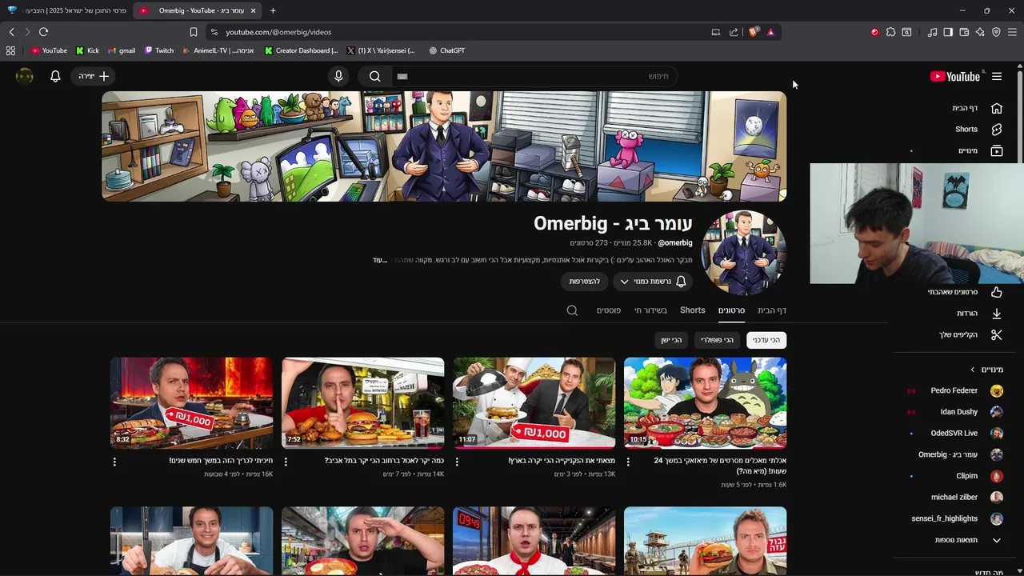The image size is (1024, 576).
Task: Click the Omerbig channel avatar picture
Action: [x=744, y=253]
